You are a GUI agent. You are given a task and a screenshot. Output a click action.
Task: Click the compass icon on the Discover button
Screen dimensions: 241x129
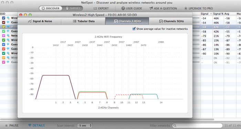tap(43, 8)
